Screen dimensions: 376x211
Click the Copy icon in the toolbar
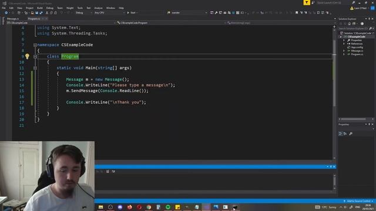(51, 13)
